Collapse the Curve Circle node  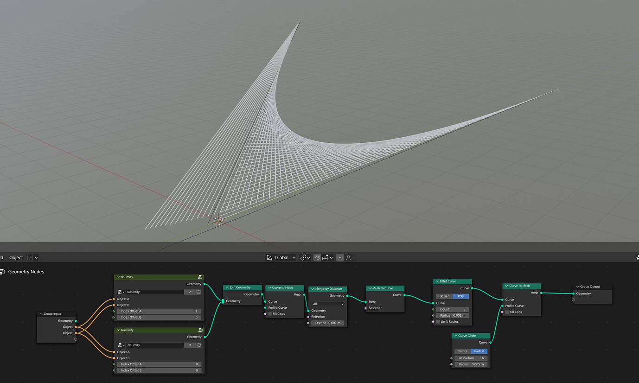pos(455,336)
